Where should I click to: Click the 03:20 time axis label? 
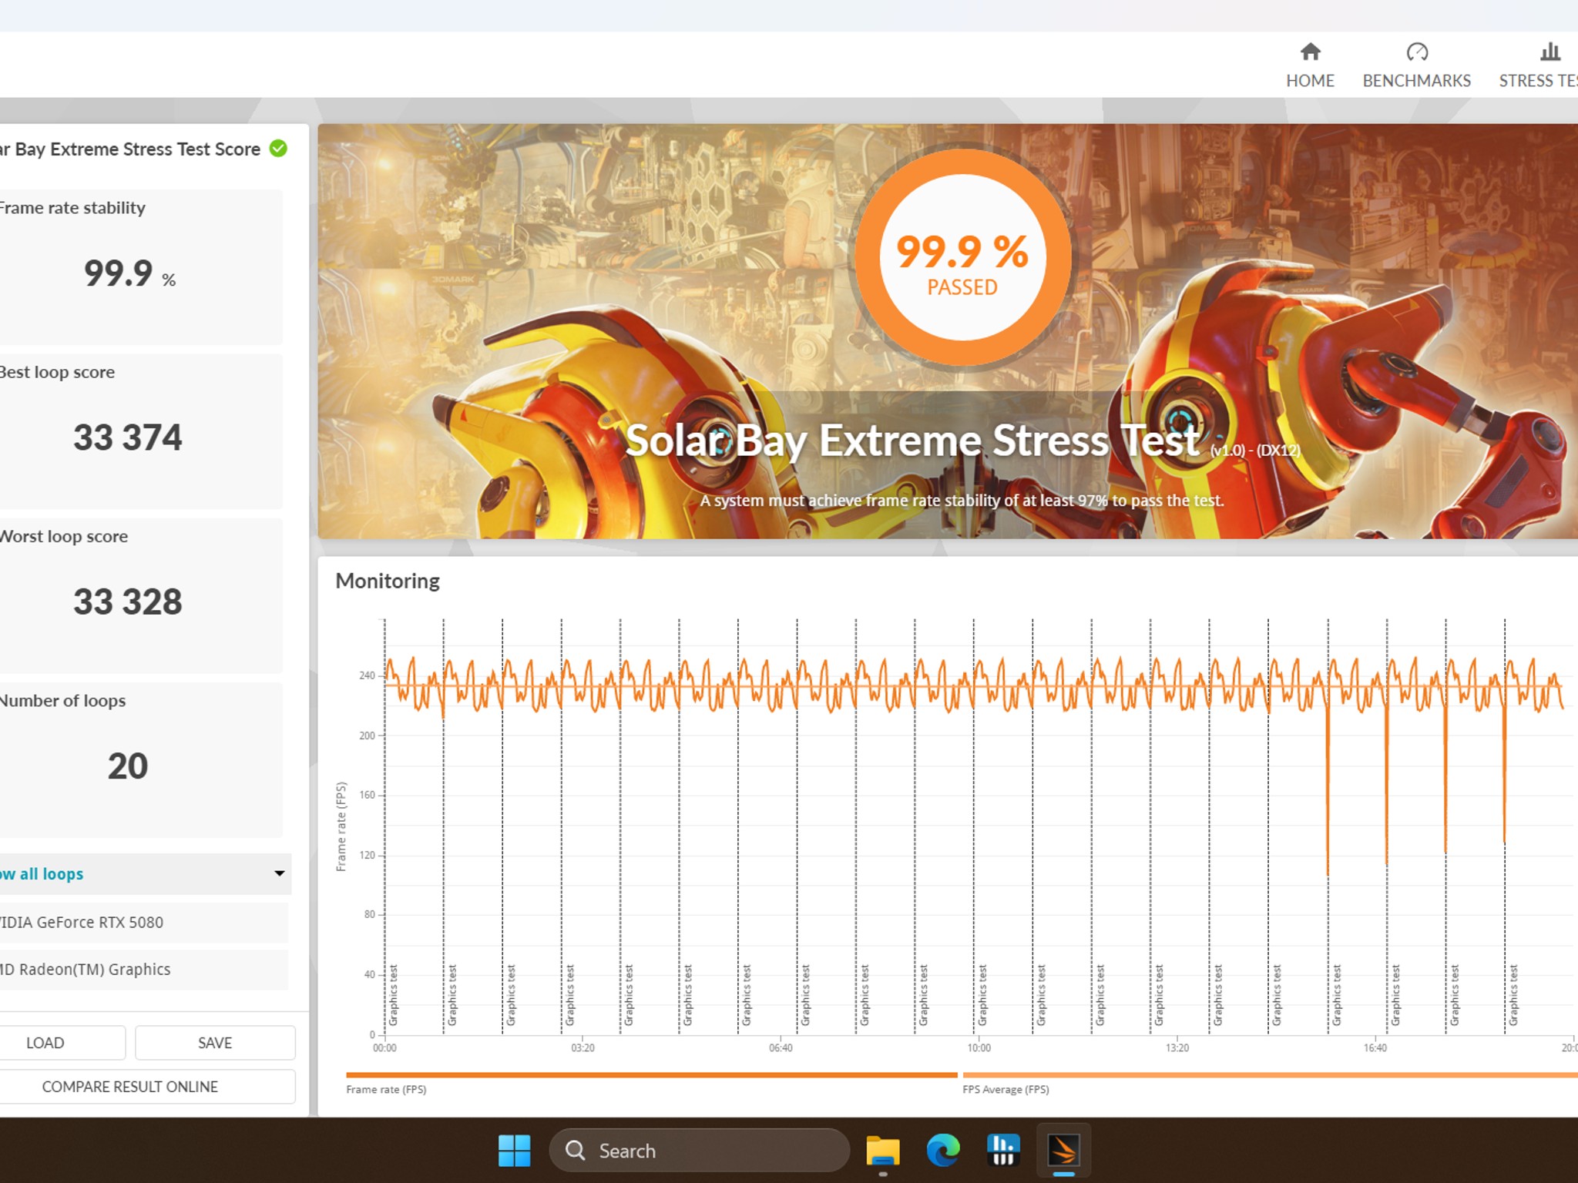583,1048
